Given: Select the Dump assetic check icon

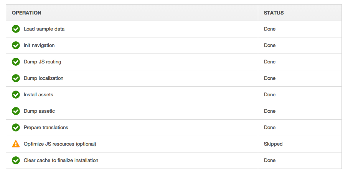Looking at the screenshot, I should coord(16,111).
